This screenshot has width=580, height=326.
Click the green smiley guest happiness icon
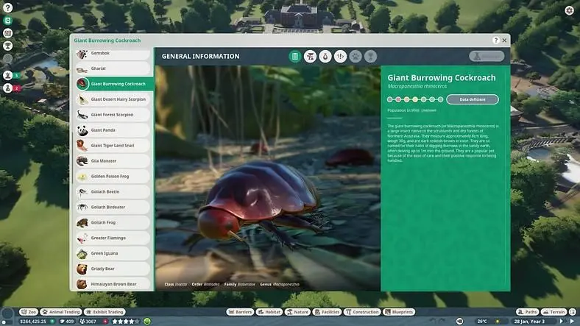point(147,322)
